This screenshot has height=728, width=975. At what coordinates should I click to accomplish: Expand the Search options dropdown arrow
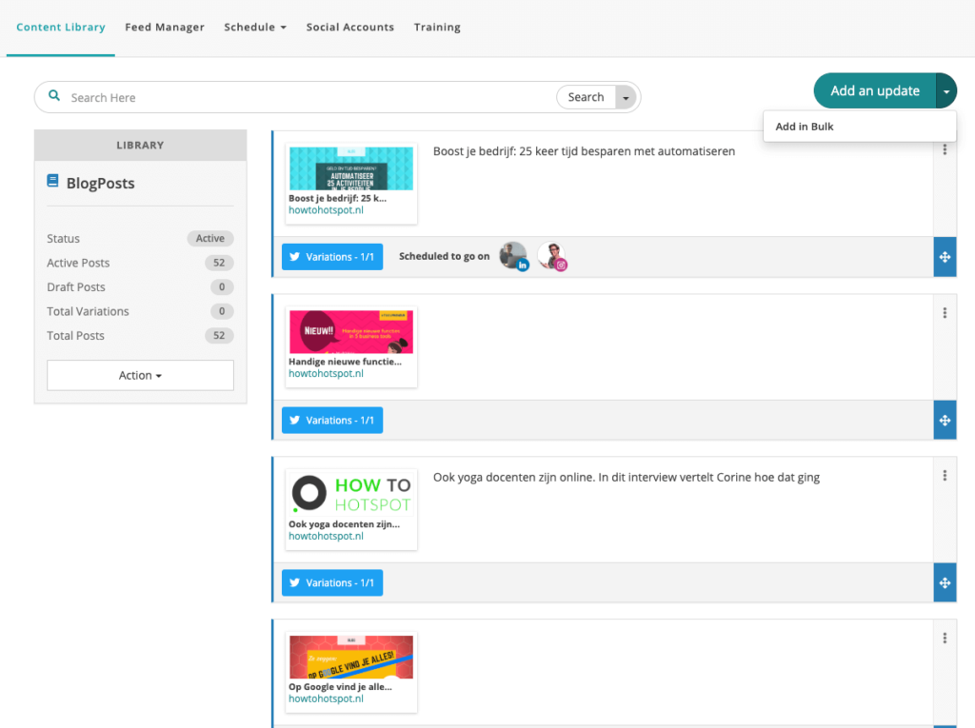626,97
